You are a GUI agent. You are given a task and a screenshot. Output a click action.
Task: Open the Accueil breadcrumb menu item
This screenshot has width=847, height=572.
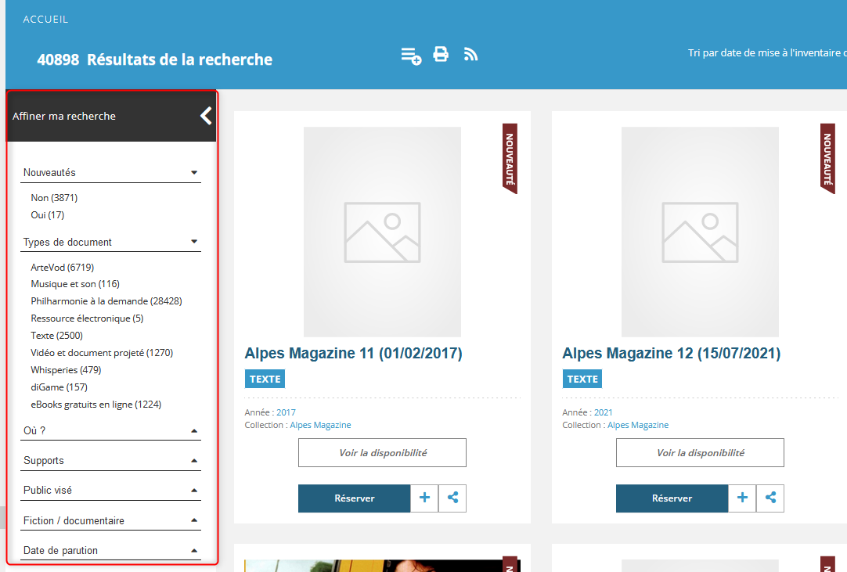tap(45, 19)
